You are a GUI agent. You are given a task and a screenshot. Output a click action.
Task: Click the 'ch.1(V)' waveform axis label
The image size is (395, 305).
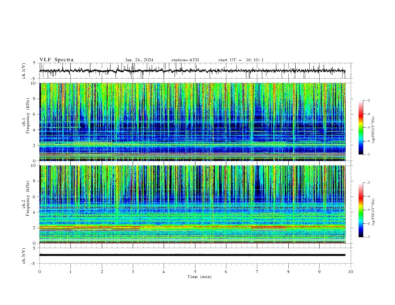tap(24, 71)
